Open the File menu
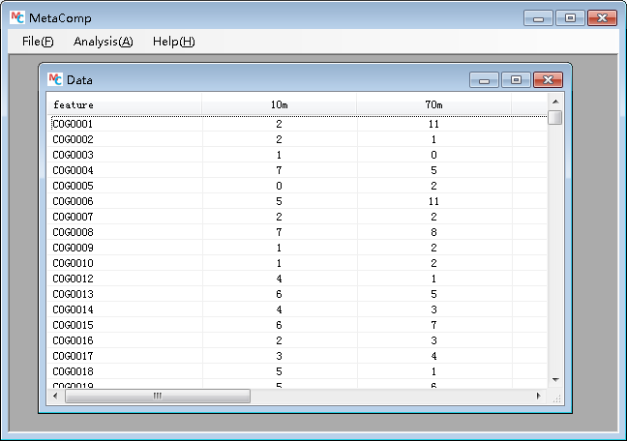 click(x=38, y=42)
